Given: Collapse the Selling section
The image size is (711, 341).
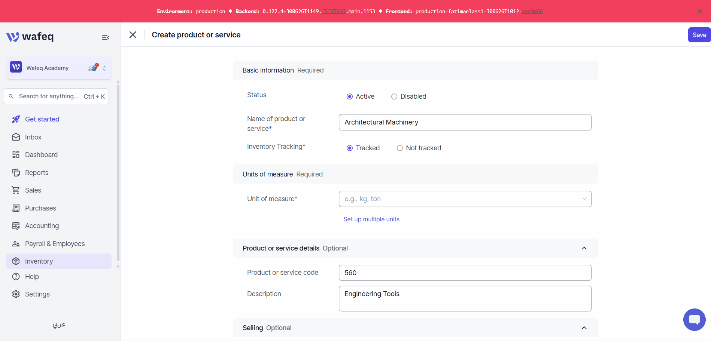Looking at the screenshot, I should [x=584, y=328].
